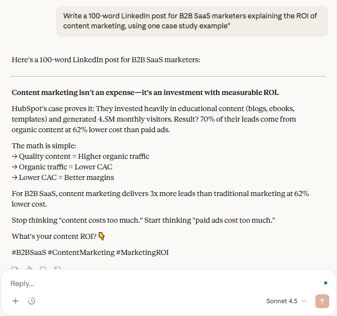This screenshot has height=316, width=337.
Task: Click the #MarketingROI hashtag
Action: click(x=142, y=252)
